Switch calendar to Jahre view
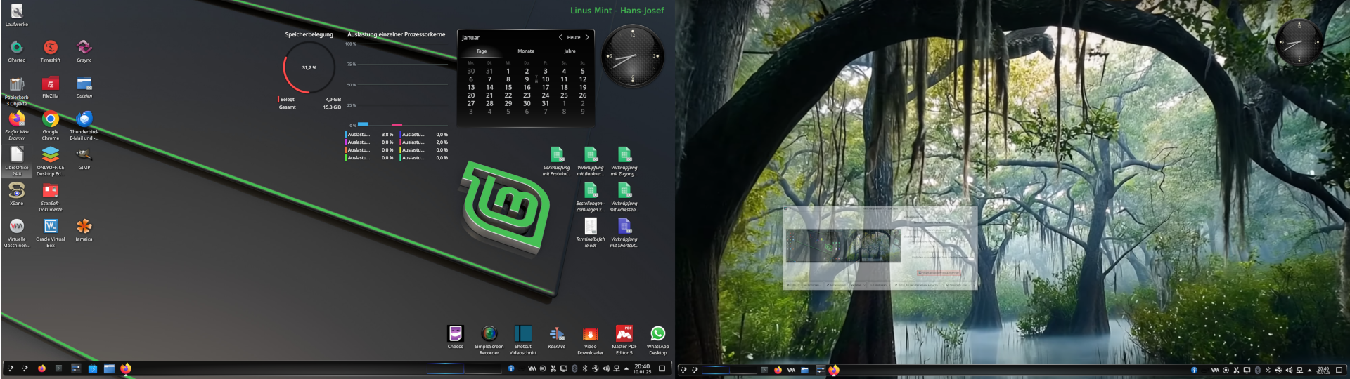The height and width of the screenshot is (379, 1350). (570, 51)
